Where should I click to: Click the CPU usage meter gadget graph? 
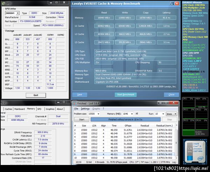[195, 117]
